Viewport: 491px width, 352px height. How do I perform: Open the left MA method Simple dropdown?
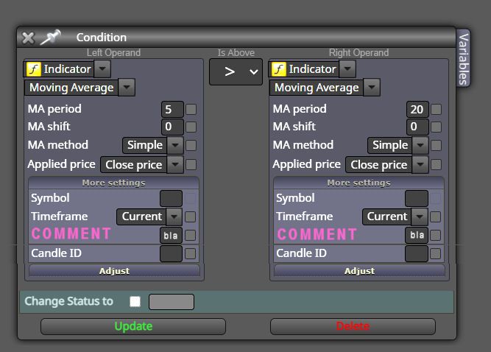click(x=153, y=145)
